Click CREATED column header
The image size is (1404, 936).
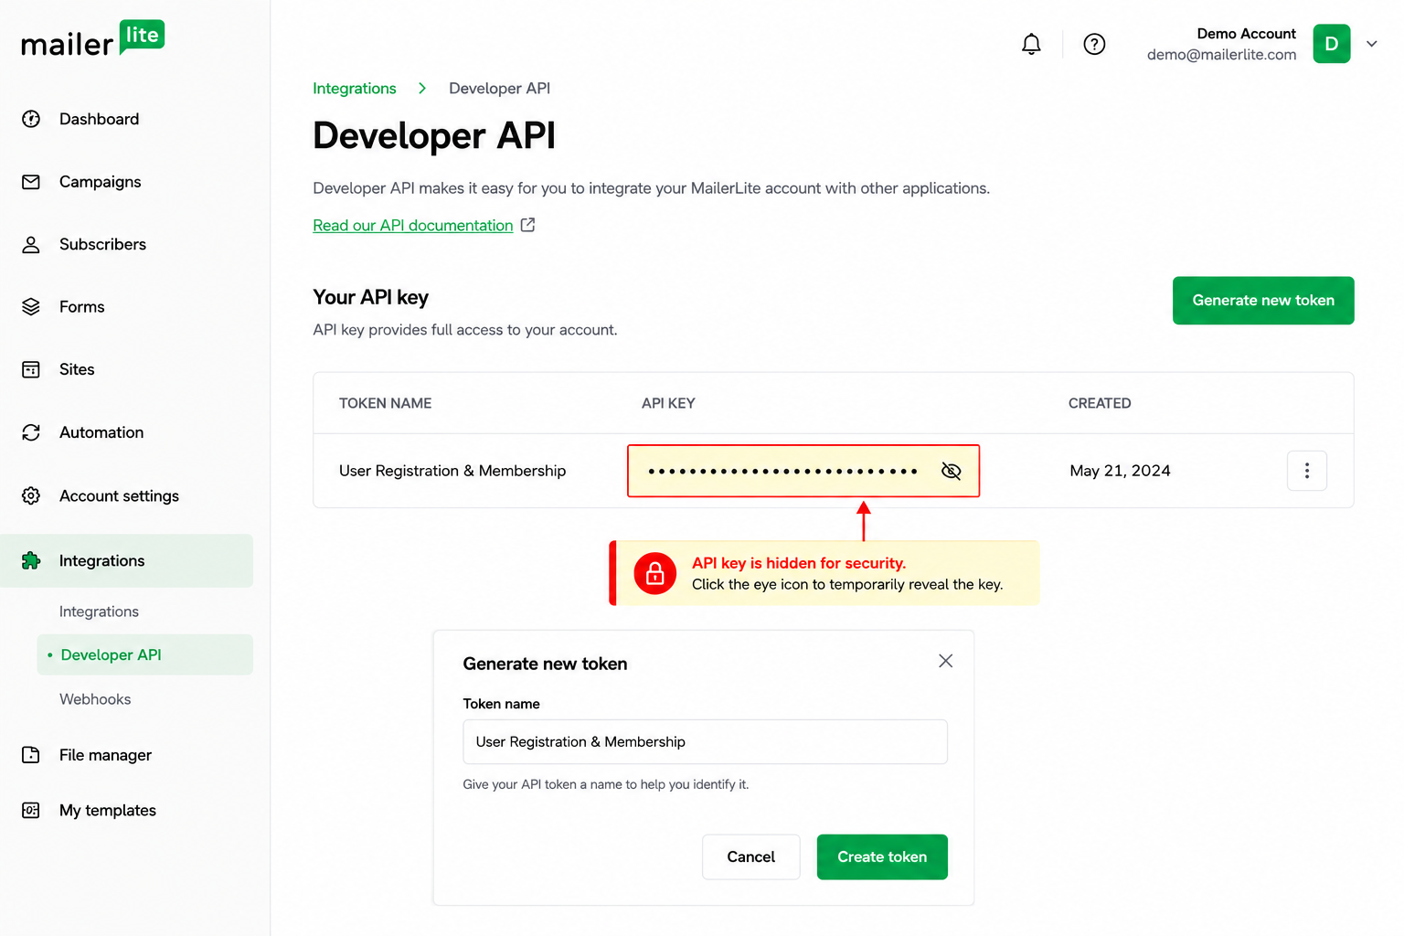[1100, 403]
